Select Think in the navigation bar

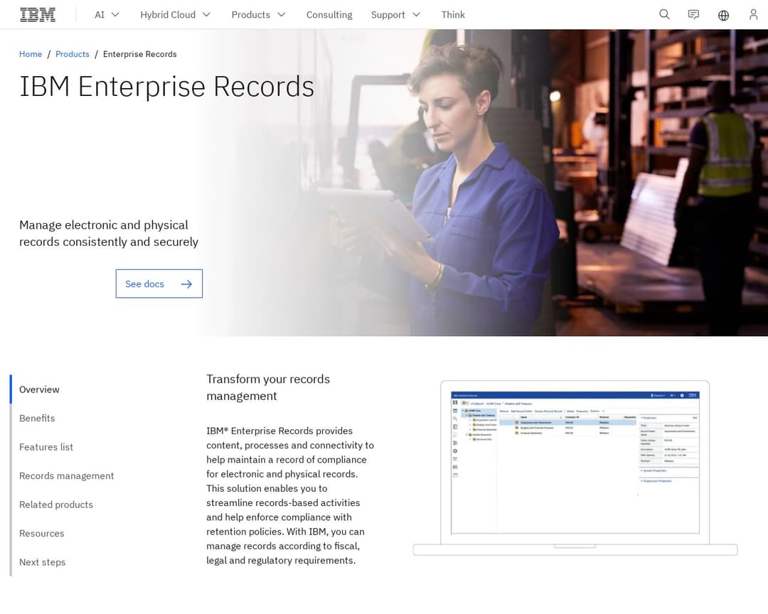coord(453,14)
